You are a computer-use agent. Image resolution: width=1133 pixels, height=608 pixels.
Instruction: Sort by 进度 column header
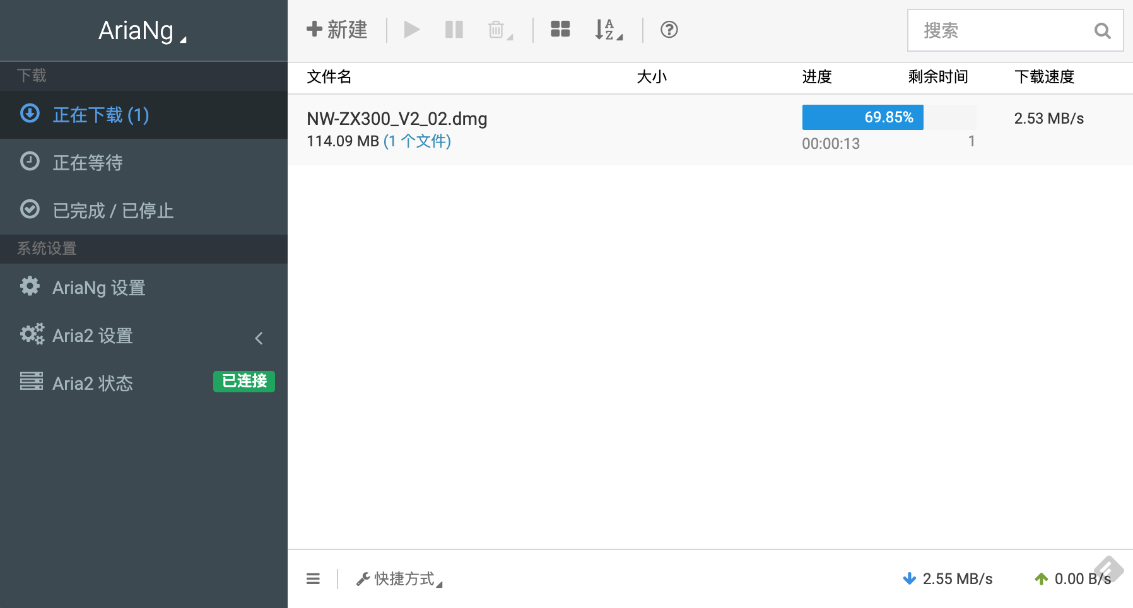tap(817, 77)
